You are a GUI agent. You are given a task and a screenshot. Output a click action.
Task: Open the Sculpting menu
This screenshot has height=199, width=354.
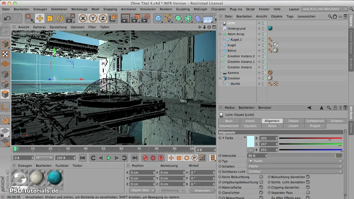point(183,9)
